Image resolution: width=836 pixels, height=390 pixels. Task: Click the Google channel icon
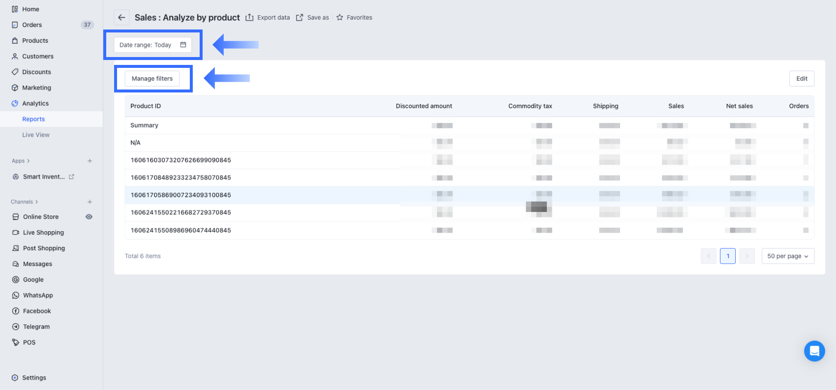(x=16, y=279)
